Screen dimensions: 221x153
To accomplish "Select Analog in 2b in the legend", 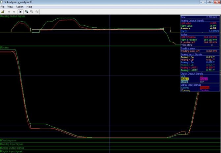I will (187, 65).
